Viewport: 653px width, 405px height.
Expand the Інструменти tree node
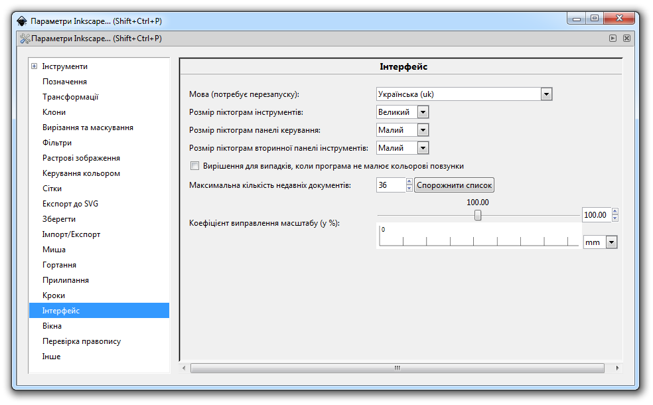pos(34,66)
